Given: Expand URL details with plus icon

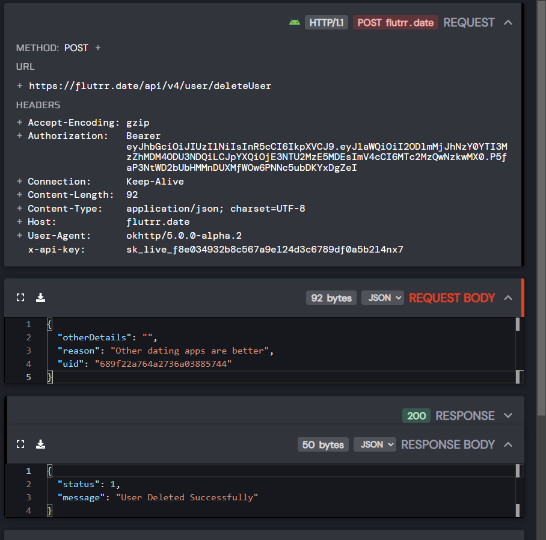Looking at the screenshot, I should tap(20, 85).
